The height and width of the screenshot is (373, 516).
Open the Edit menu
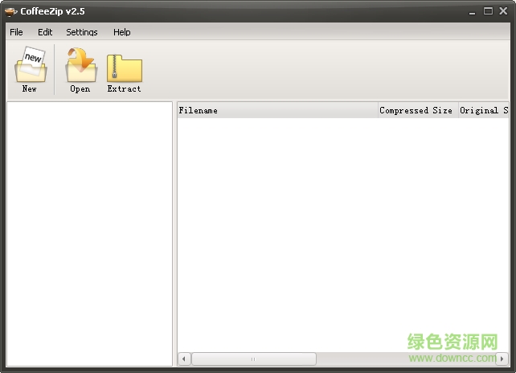(45, 32)
